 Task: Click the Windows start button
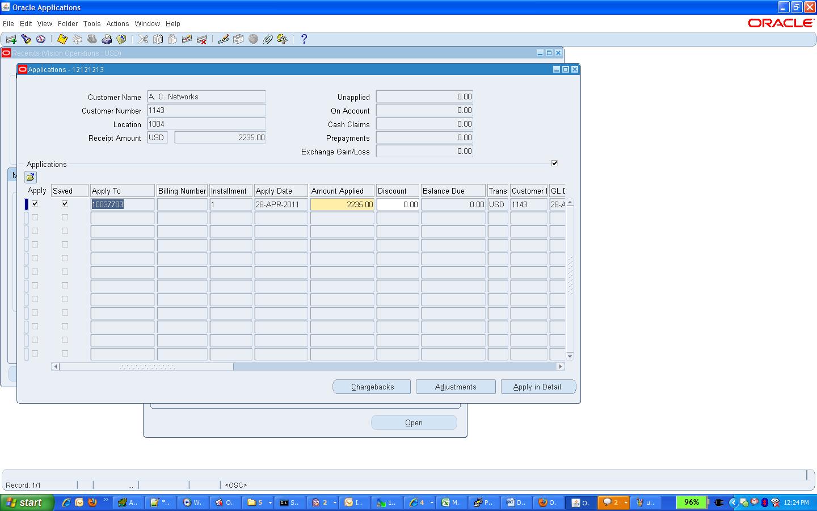point(27,502)
